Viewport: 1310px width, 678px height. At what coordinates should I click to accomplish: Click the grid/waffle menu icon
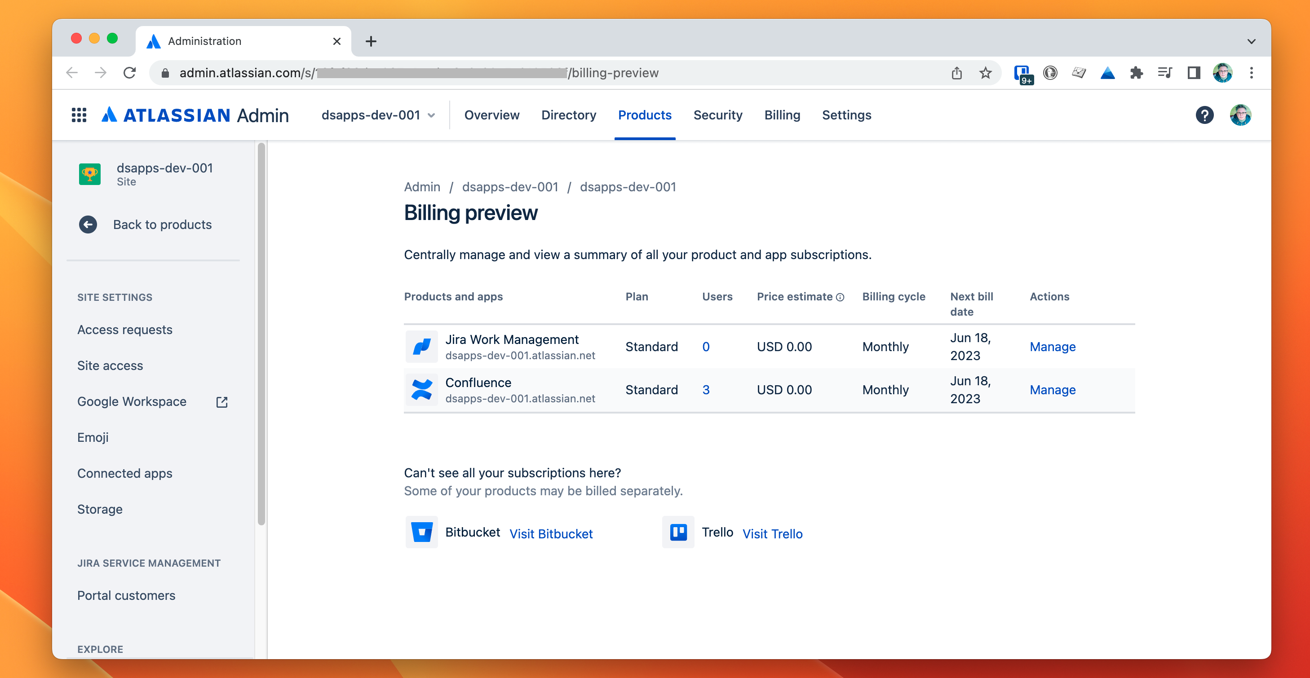[80, 115]
